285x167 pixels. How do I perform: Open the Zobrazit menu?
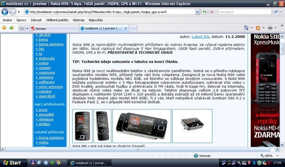36,20
